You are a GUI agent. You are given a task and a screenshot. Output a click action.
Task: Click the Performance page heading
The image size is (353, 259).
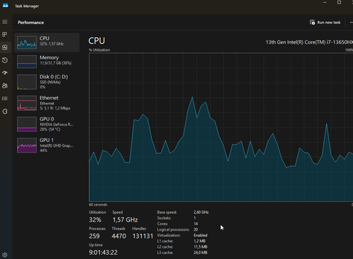pyautogui.click(x=31, y=23)
